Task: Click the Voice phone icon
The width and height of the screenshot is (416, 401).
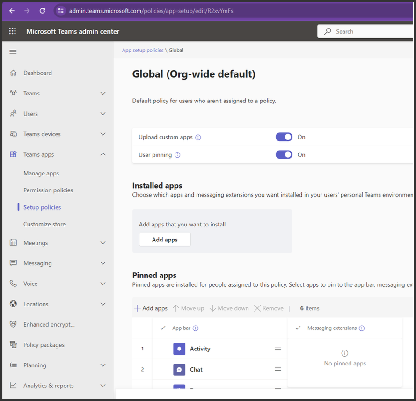Action: pyautogui.click(x=13, y=284)
